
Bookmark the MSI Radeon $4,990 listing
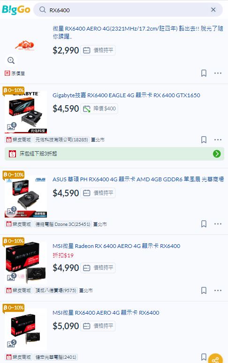tap(204, 290)
